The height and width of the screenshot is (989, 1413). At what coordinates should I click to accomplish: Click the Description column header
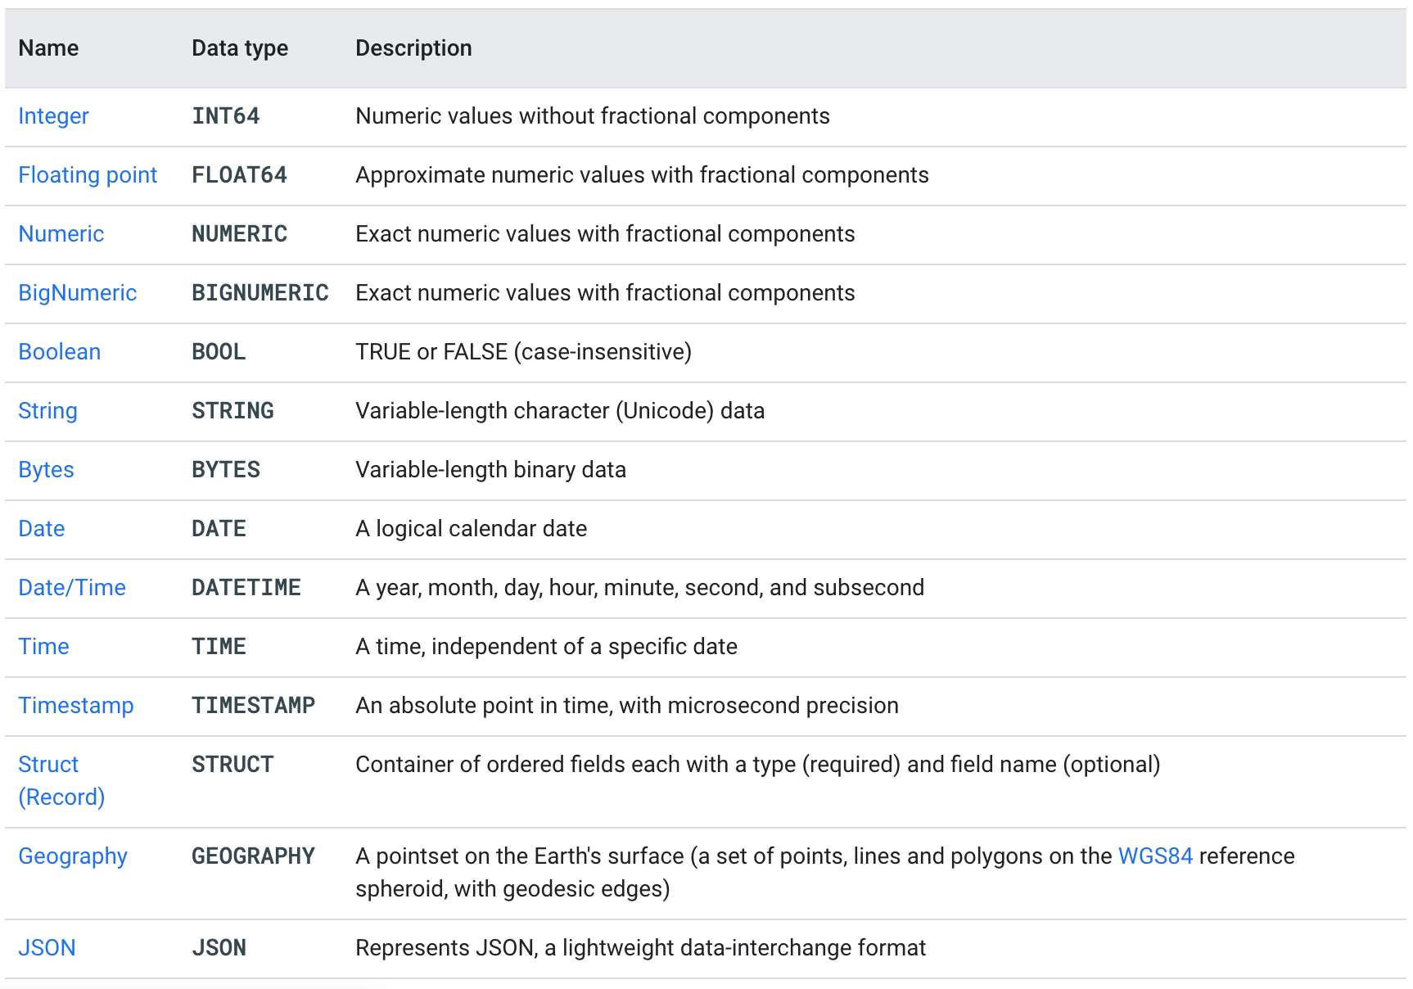(413, 48)
